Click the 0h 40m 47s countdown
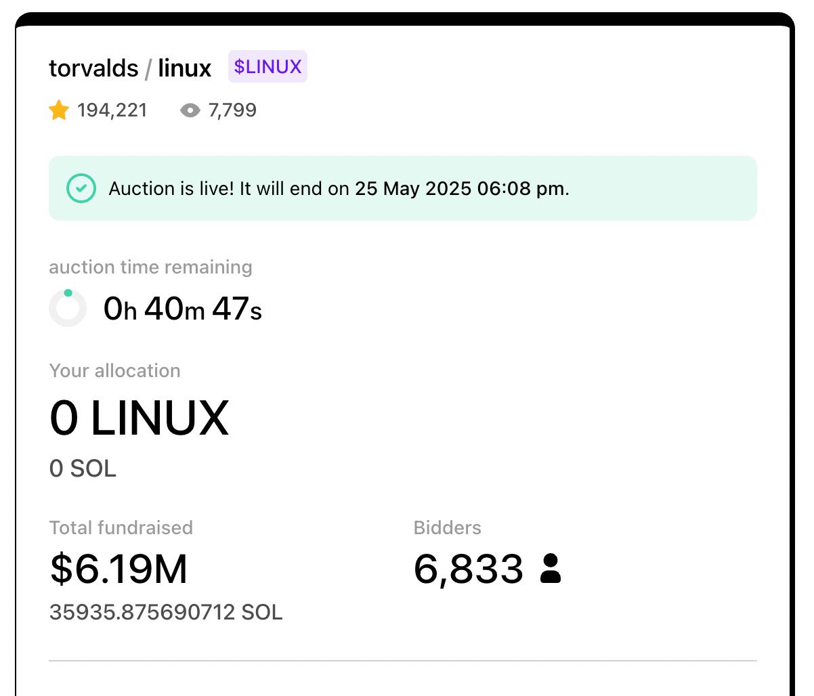The width and height of the screenshot is (814, 696). [182, 309]
